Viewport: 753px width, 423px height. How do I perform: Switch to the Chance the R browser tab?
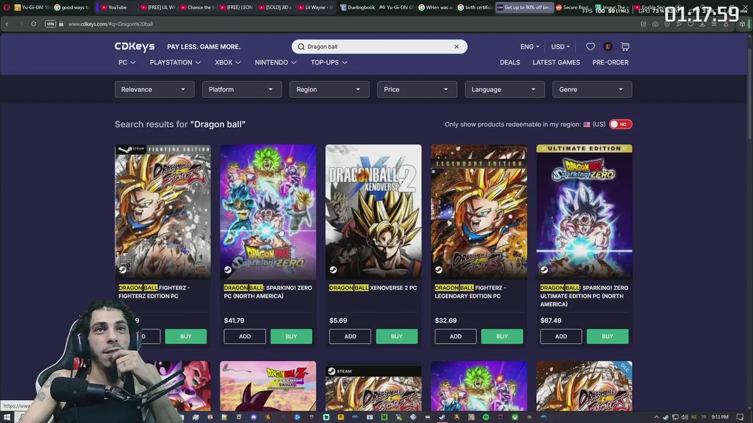pos(197,7)
